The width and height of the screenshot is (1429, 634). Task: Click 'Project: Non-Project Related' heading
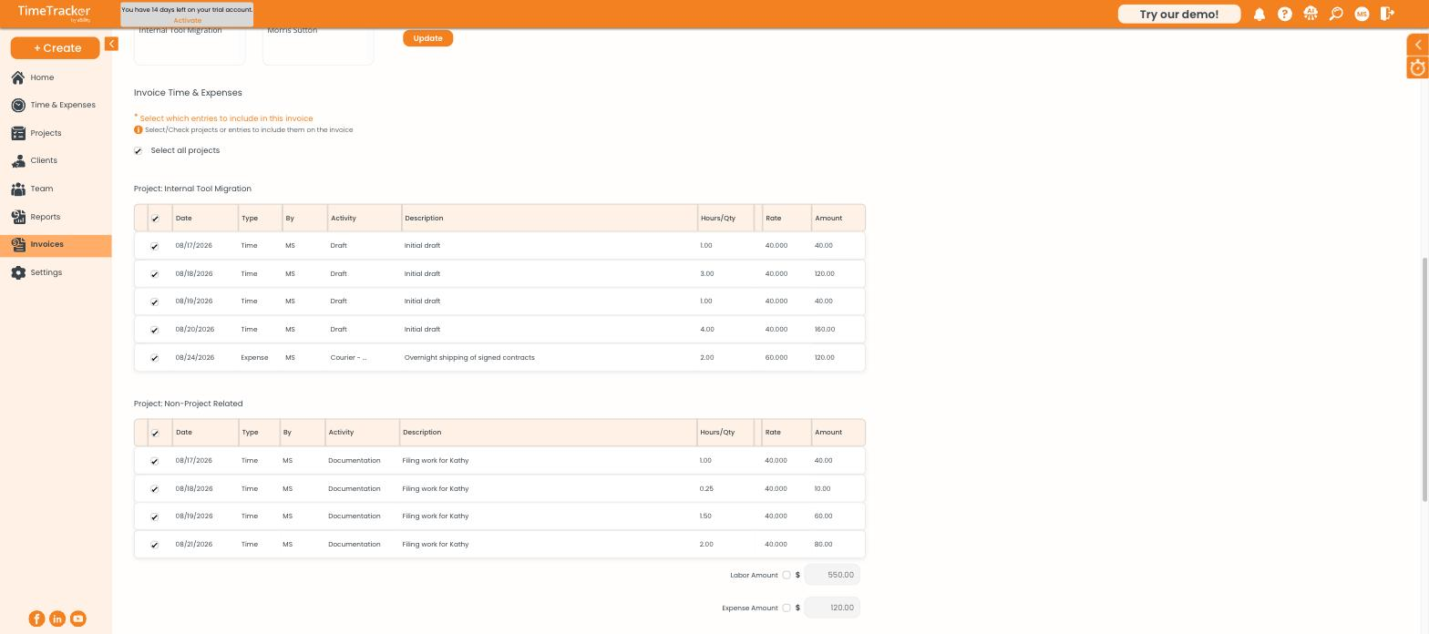pyautogui.click(x=189, y=404)
